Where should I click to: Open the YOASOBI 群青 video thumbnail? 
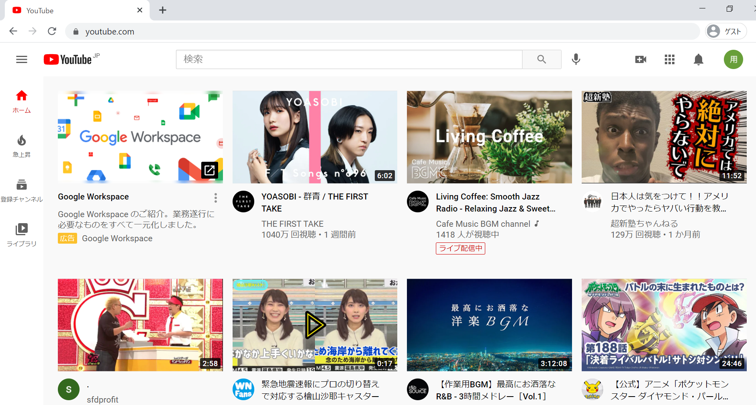click(x=315, y=136)
